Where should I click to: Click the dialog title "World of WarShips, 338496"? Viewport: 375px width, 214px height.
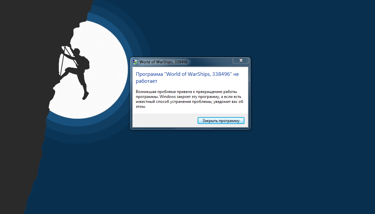pyautogui.click(x=163, y=62)
